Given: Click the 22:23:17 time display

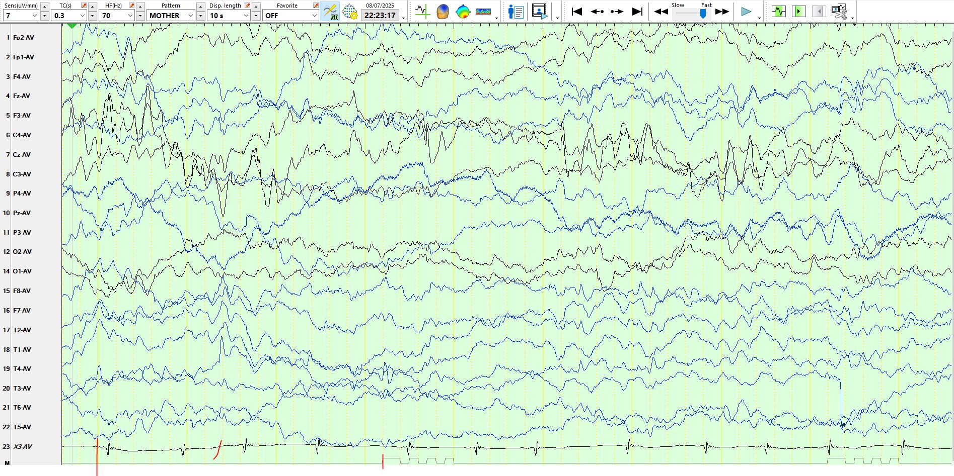Looking at the screenshot, I should (380, 16).
